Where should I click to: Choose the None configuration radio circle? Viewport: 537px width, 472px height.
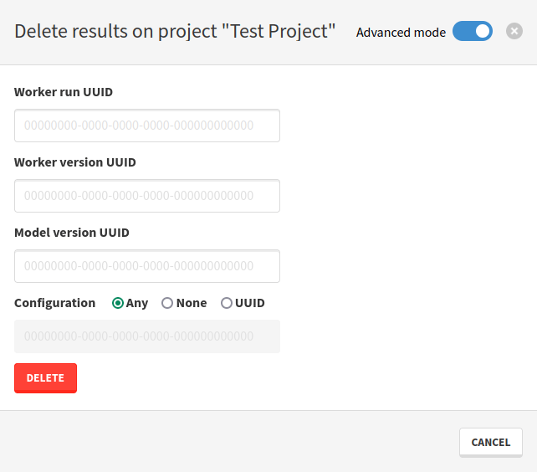click(167, 303)
